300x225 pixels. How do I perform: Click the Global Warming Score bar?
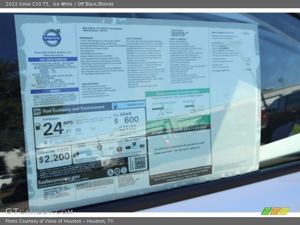point(157,109)
